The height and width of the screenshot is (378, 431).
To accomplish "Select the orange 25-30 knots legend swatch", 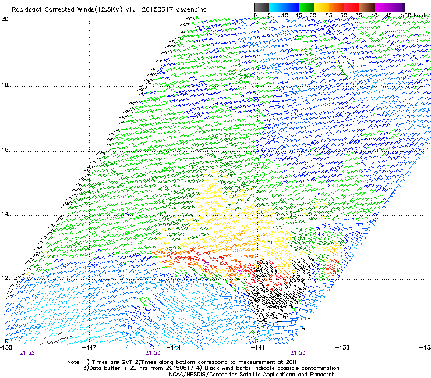I will coord(337,7).
